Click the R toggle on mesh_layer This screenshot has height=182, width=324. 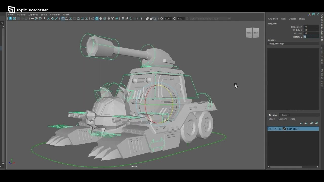[280, 129]
